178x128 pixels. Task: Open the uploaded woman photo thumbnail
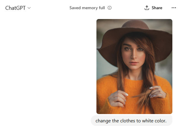coord(134,67)
